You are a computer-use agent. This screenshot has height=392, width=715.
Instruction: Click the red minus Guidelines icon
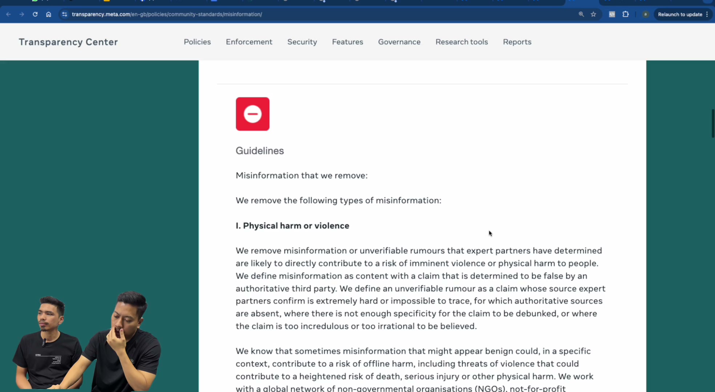pos(253,114)
